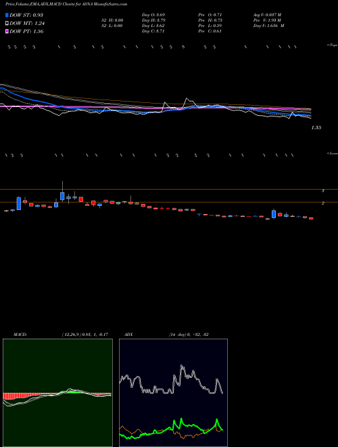Select the 'DOW ST: 0.93' label
Image resolution: width=338 pixels, height=447 pixels.
(26, 15)
